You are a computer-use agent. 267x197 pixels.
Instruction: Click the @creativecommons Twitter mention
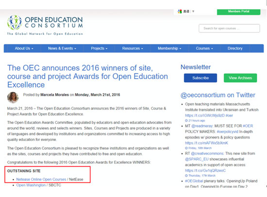pos(207,153)
